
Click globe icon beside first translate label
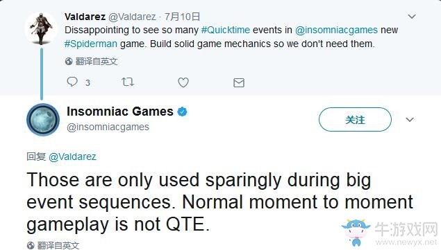pyautogui.click(x=69, y=61)
